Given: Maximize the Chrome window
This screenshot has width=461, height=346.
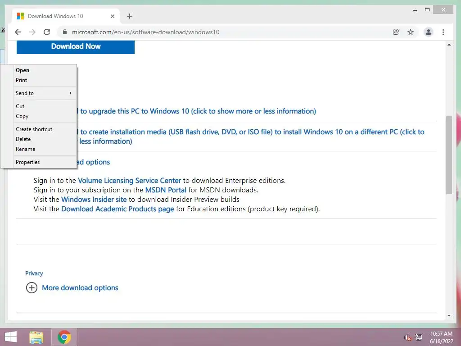Looking at the screenshot, I should pyautogui.click(x=427, y=10).
